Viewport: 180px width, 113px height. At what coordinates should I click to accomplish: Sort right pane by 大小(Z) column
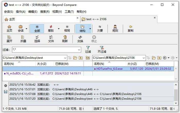pyautogui.click(x=132, y=64)
